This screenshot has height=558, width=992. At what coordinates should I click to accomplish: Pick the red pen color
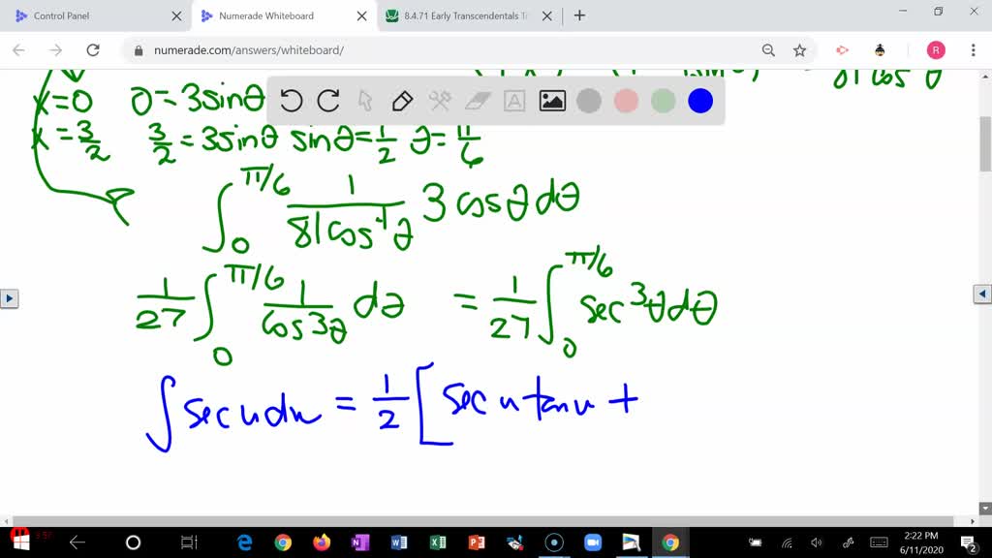[626, 101]
